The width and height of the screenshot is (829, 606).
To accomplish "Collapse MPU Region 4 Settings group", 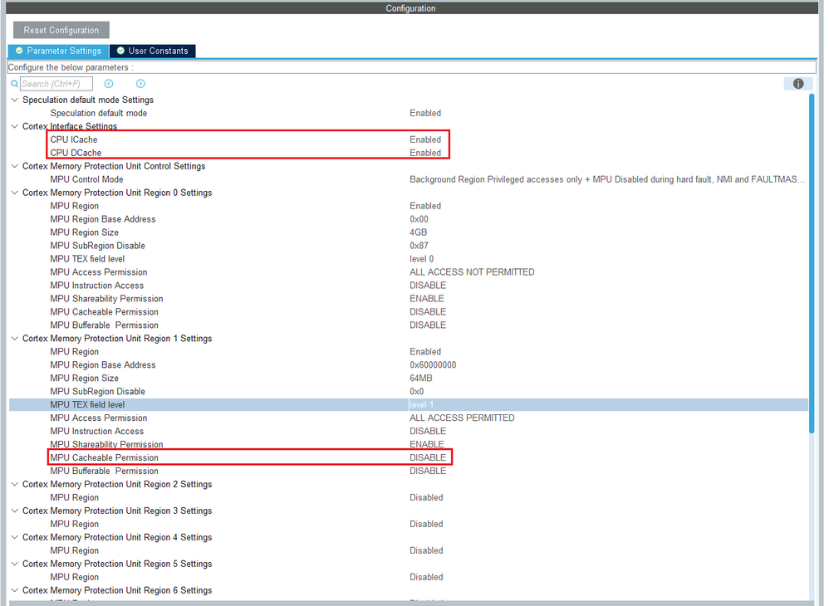I will pos(15,537).
